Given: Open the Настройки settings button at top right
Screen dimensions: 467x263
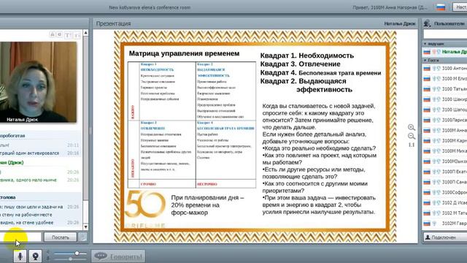Looking at the screenshot, I should [x=460, y=7].
